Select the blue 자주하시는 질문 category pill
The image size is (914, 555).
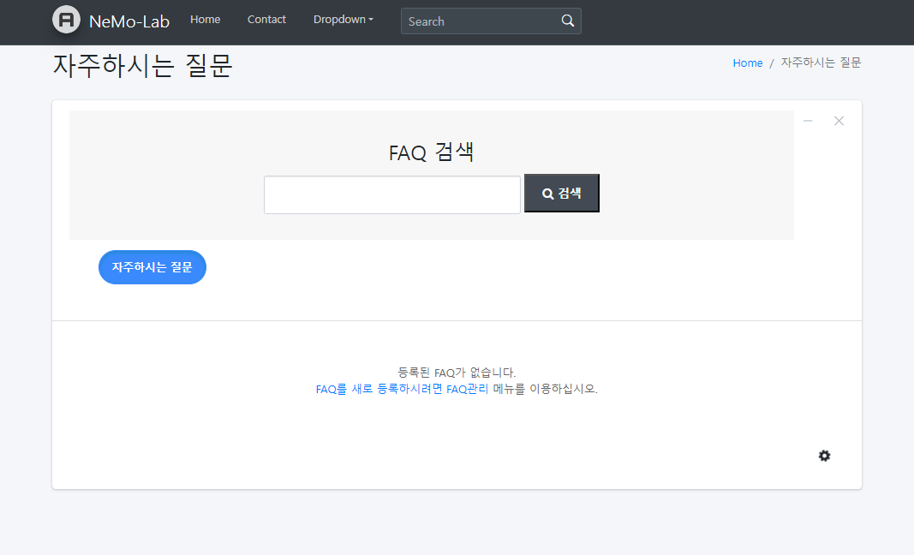(x=152, y=267)
